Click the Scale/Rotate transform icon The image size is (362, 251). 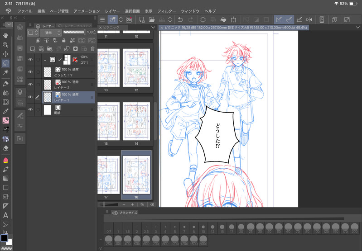(x=233, y=19)
